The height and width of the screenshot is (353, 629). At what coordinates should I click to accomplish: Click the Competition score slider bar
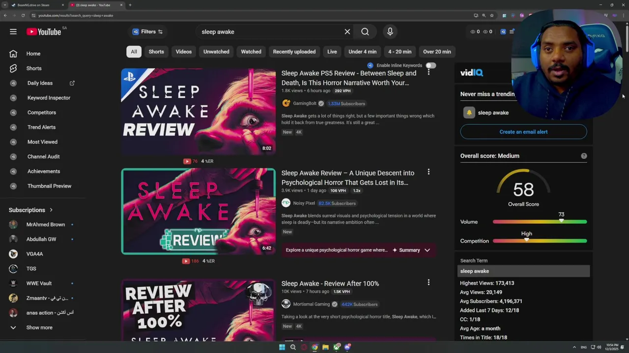tap(540, 241)
